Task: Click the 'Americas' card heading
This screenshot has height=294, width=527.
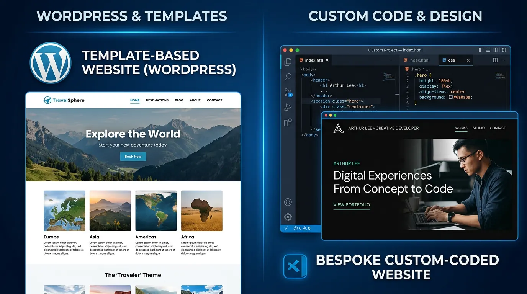Action: coord(146,237)
